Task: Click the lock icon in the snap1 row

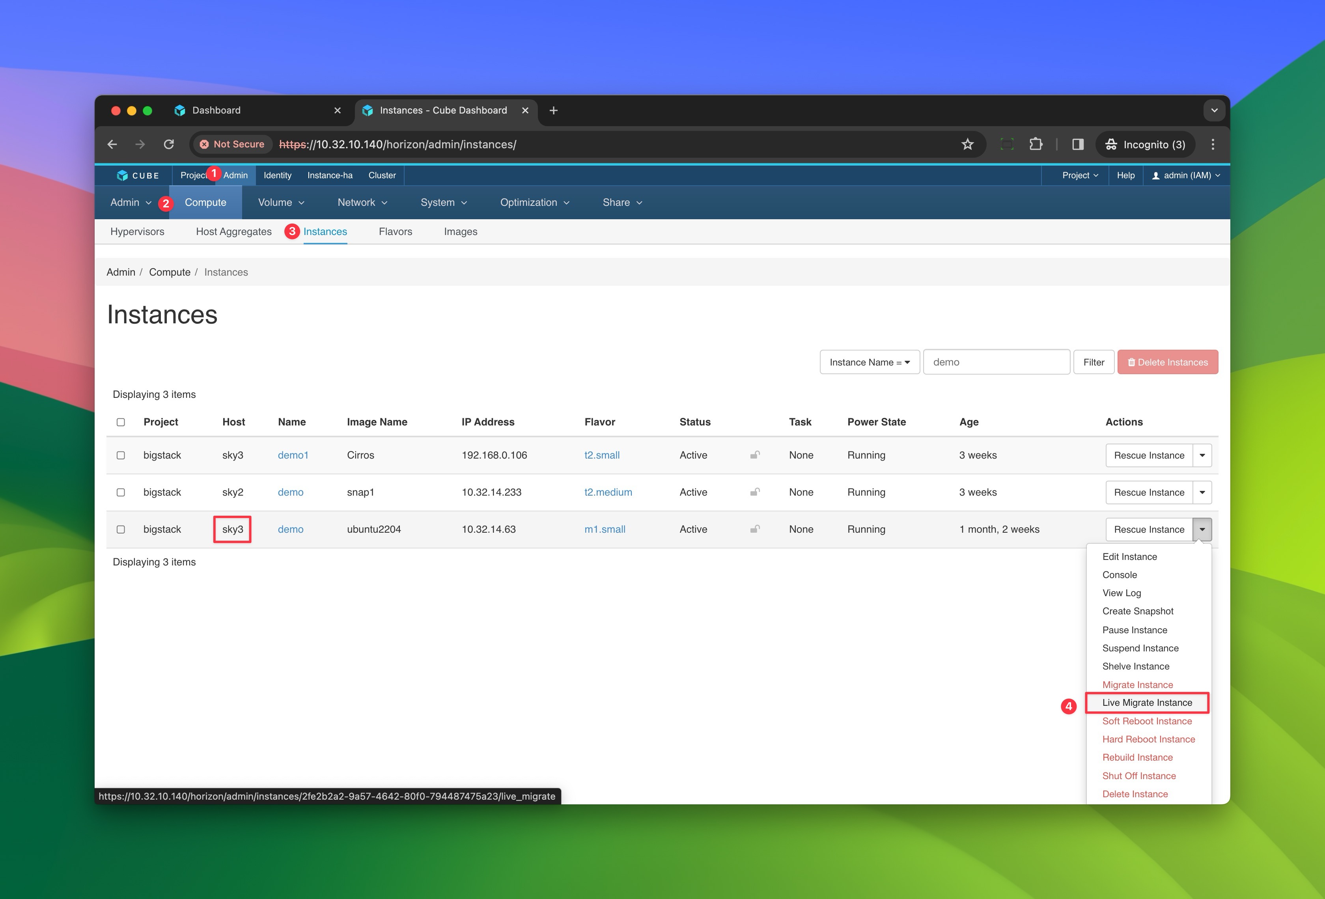Action: click(755, 492)
